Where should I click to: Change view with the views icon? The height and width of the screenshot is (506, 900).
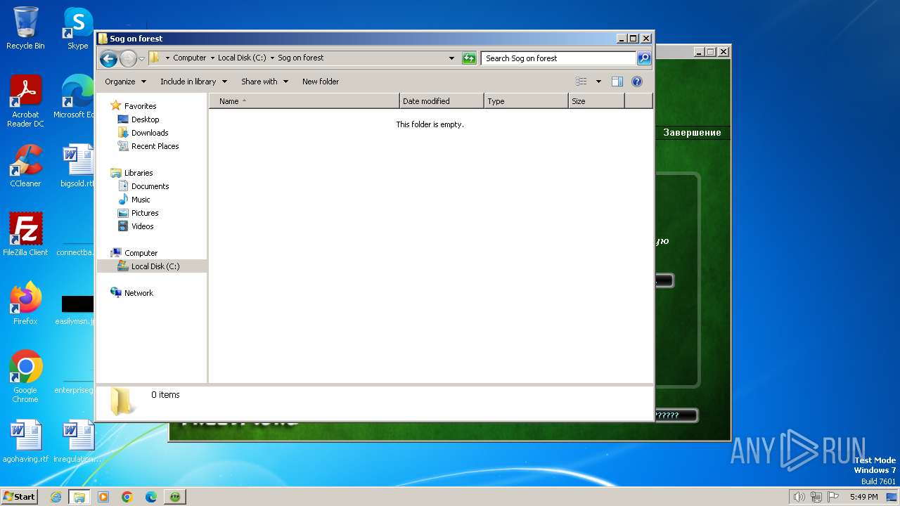tap(581, 82)
